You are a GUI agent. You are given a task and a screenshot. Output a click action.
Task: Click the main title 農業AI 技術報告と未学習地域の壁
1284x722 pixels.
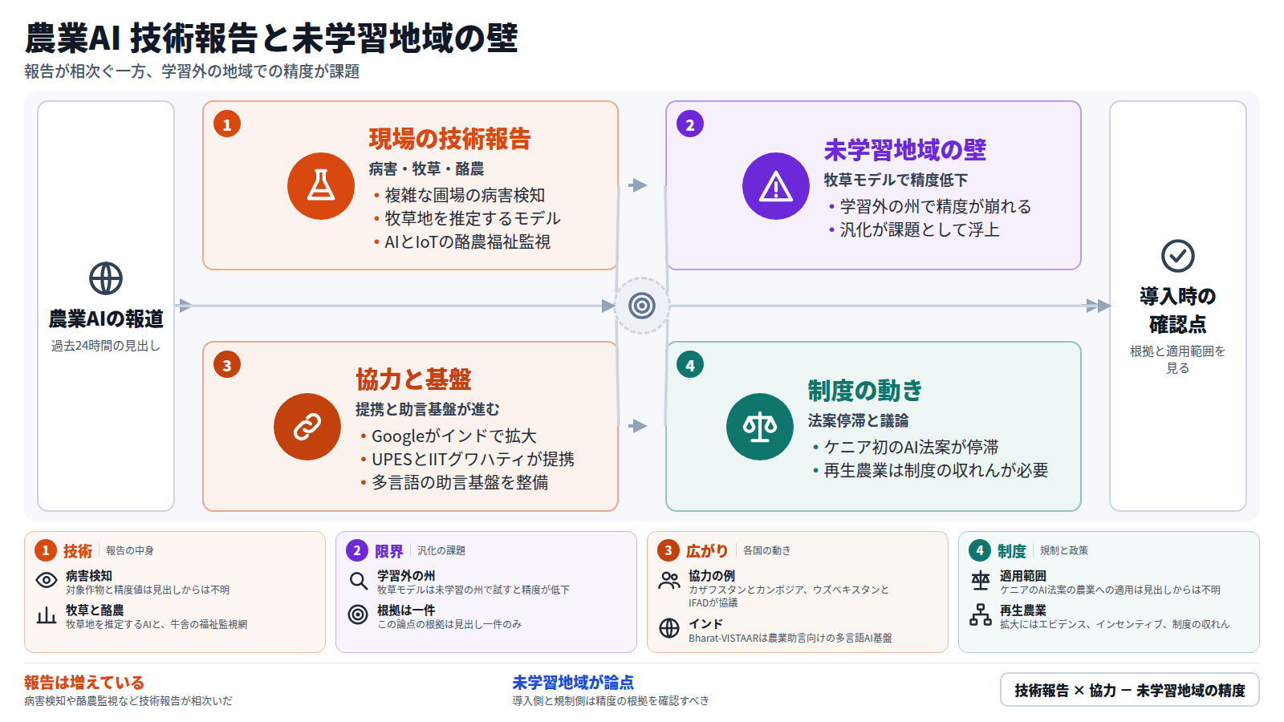point(271,38)
